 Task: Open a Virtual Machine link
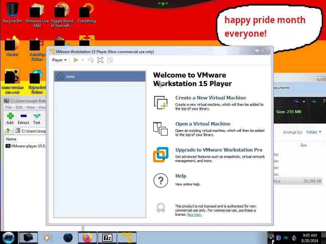pyautogui.click(x=203, y=124)
